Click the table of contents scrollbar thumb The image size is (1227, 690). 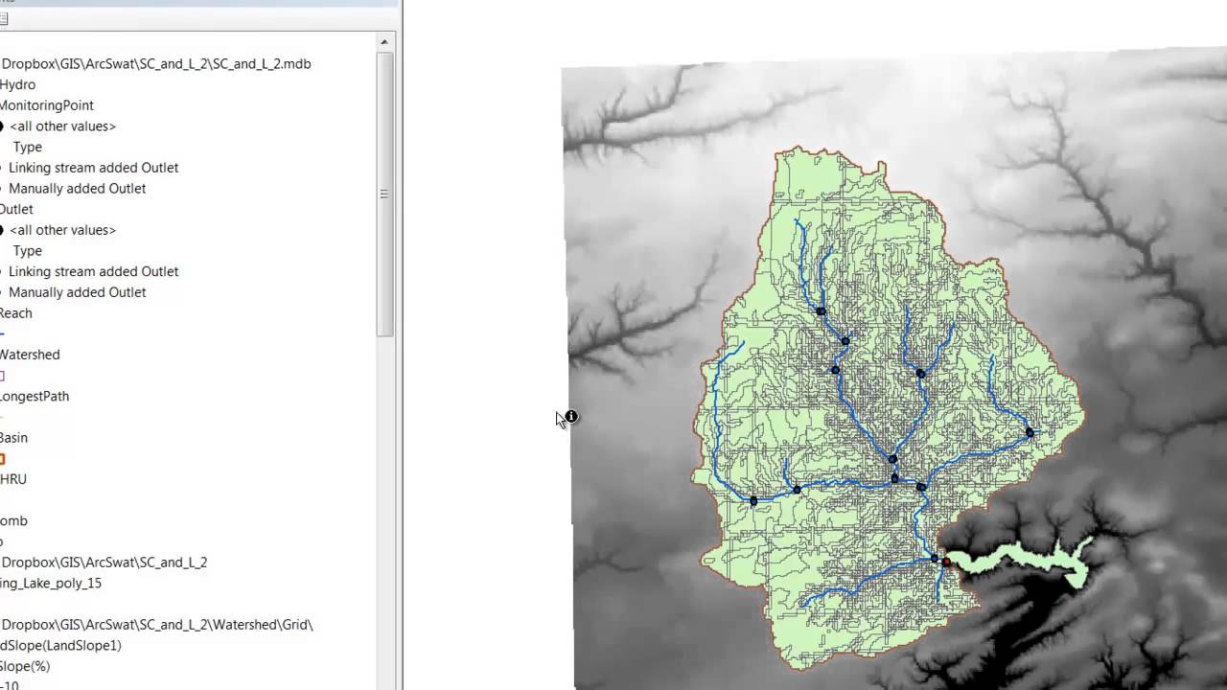(384, 194)
